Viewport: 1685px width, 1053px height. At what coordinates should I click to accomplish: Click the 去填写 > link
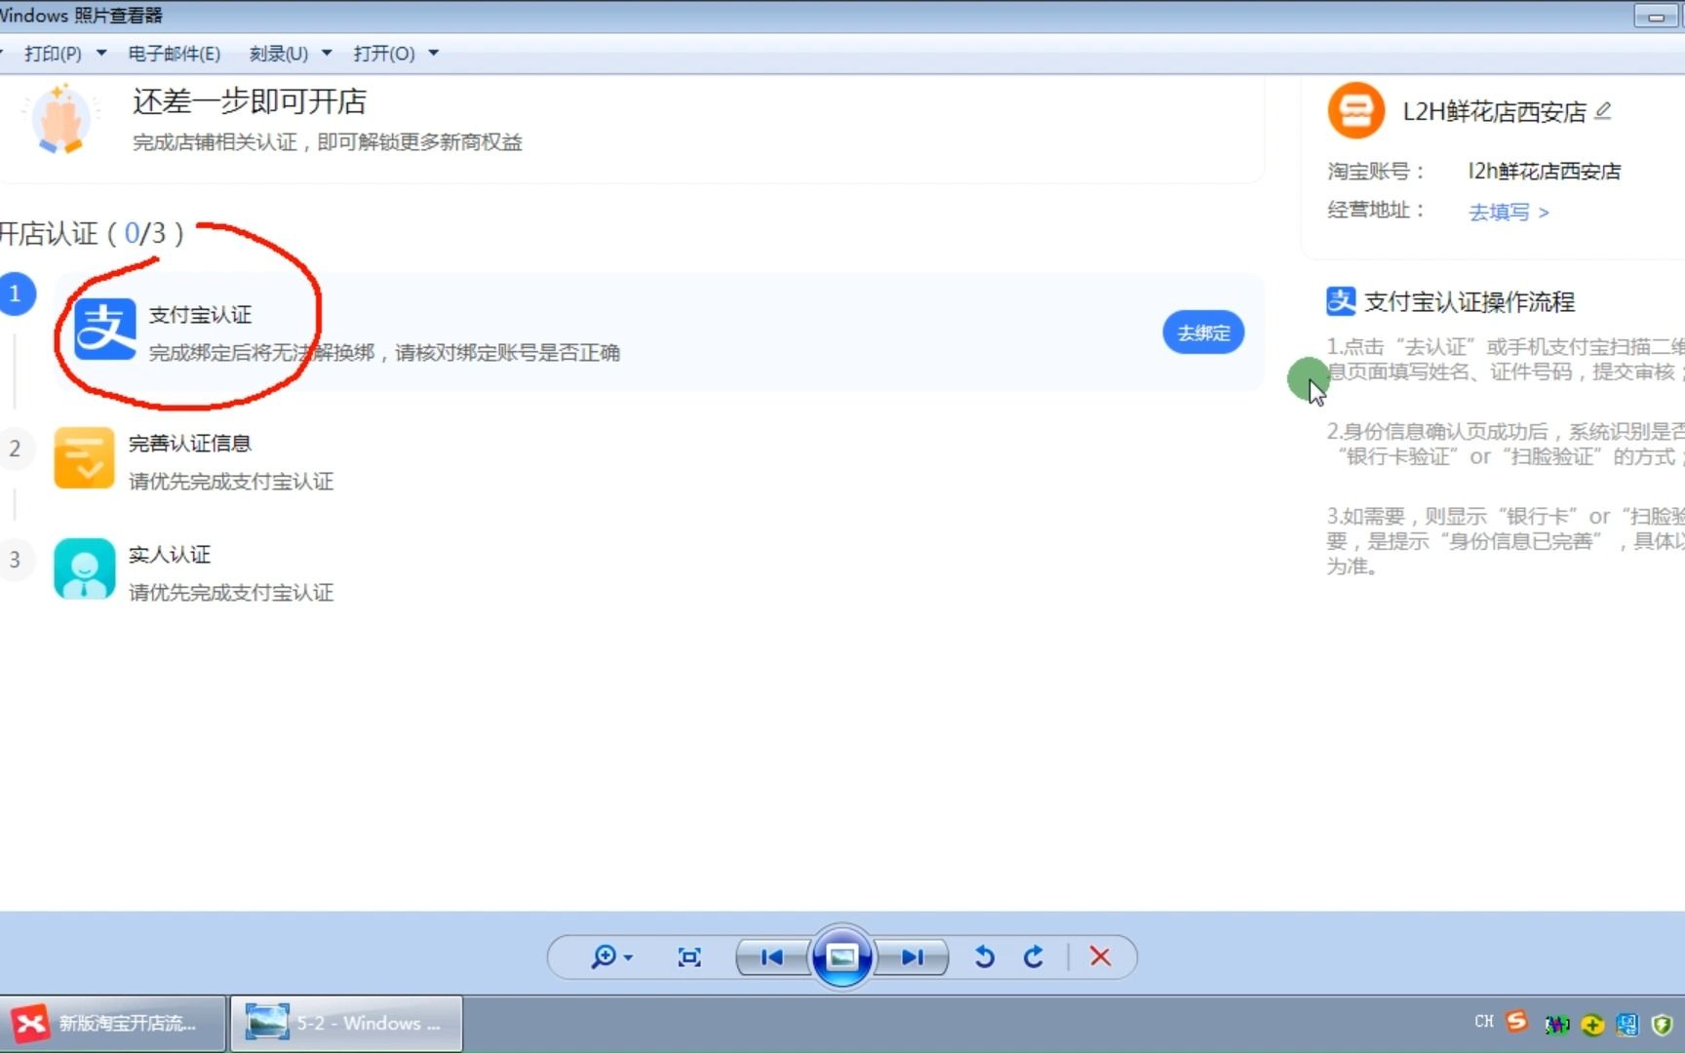coord(1509,212)
